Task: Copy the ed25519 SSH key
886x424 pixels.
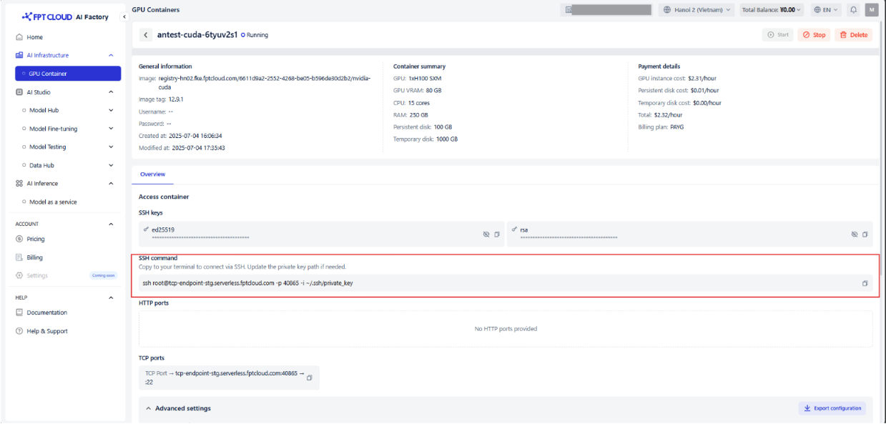Action: 497,235
